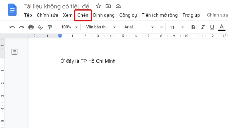
Task: Open the Công cụ menu
Action: point(128,15)
